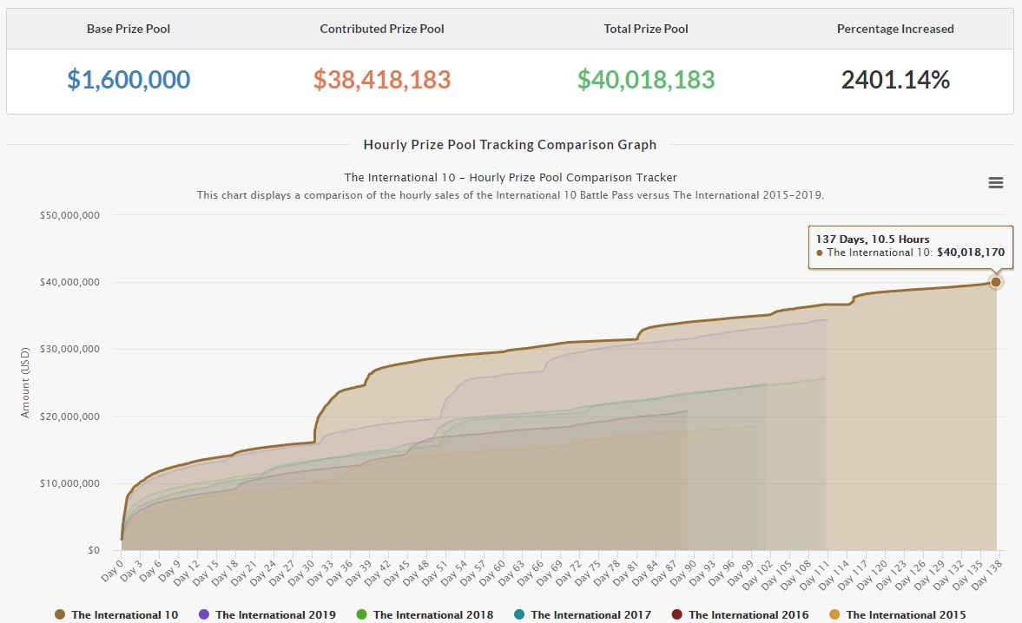The height and width of the screenshot is (623, 1022).
Task: Click the chart subtitle describing hourly sales
Action: (x=511, y=194)
